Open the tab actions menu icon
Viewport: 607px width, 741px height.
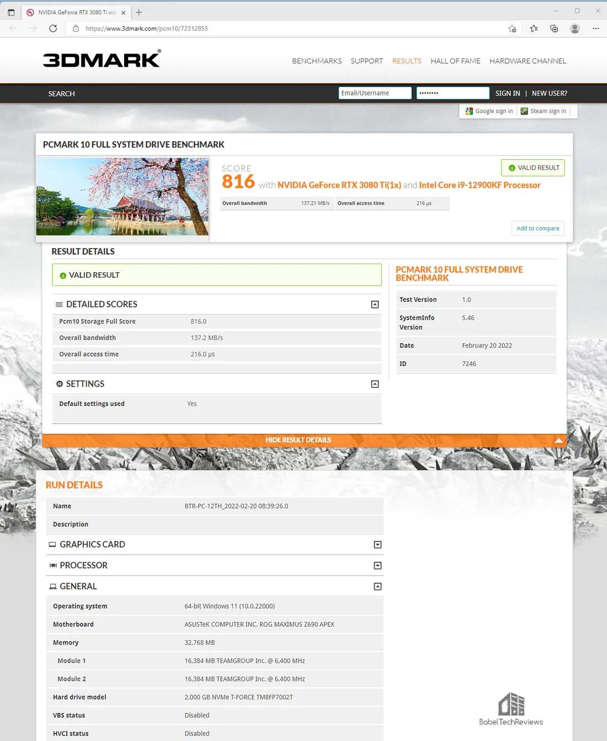[11, 12]
